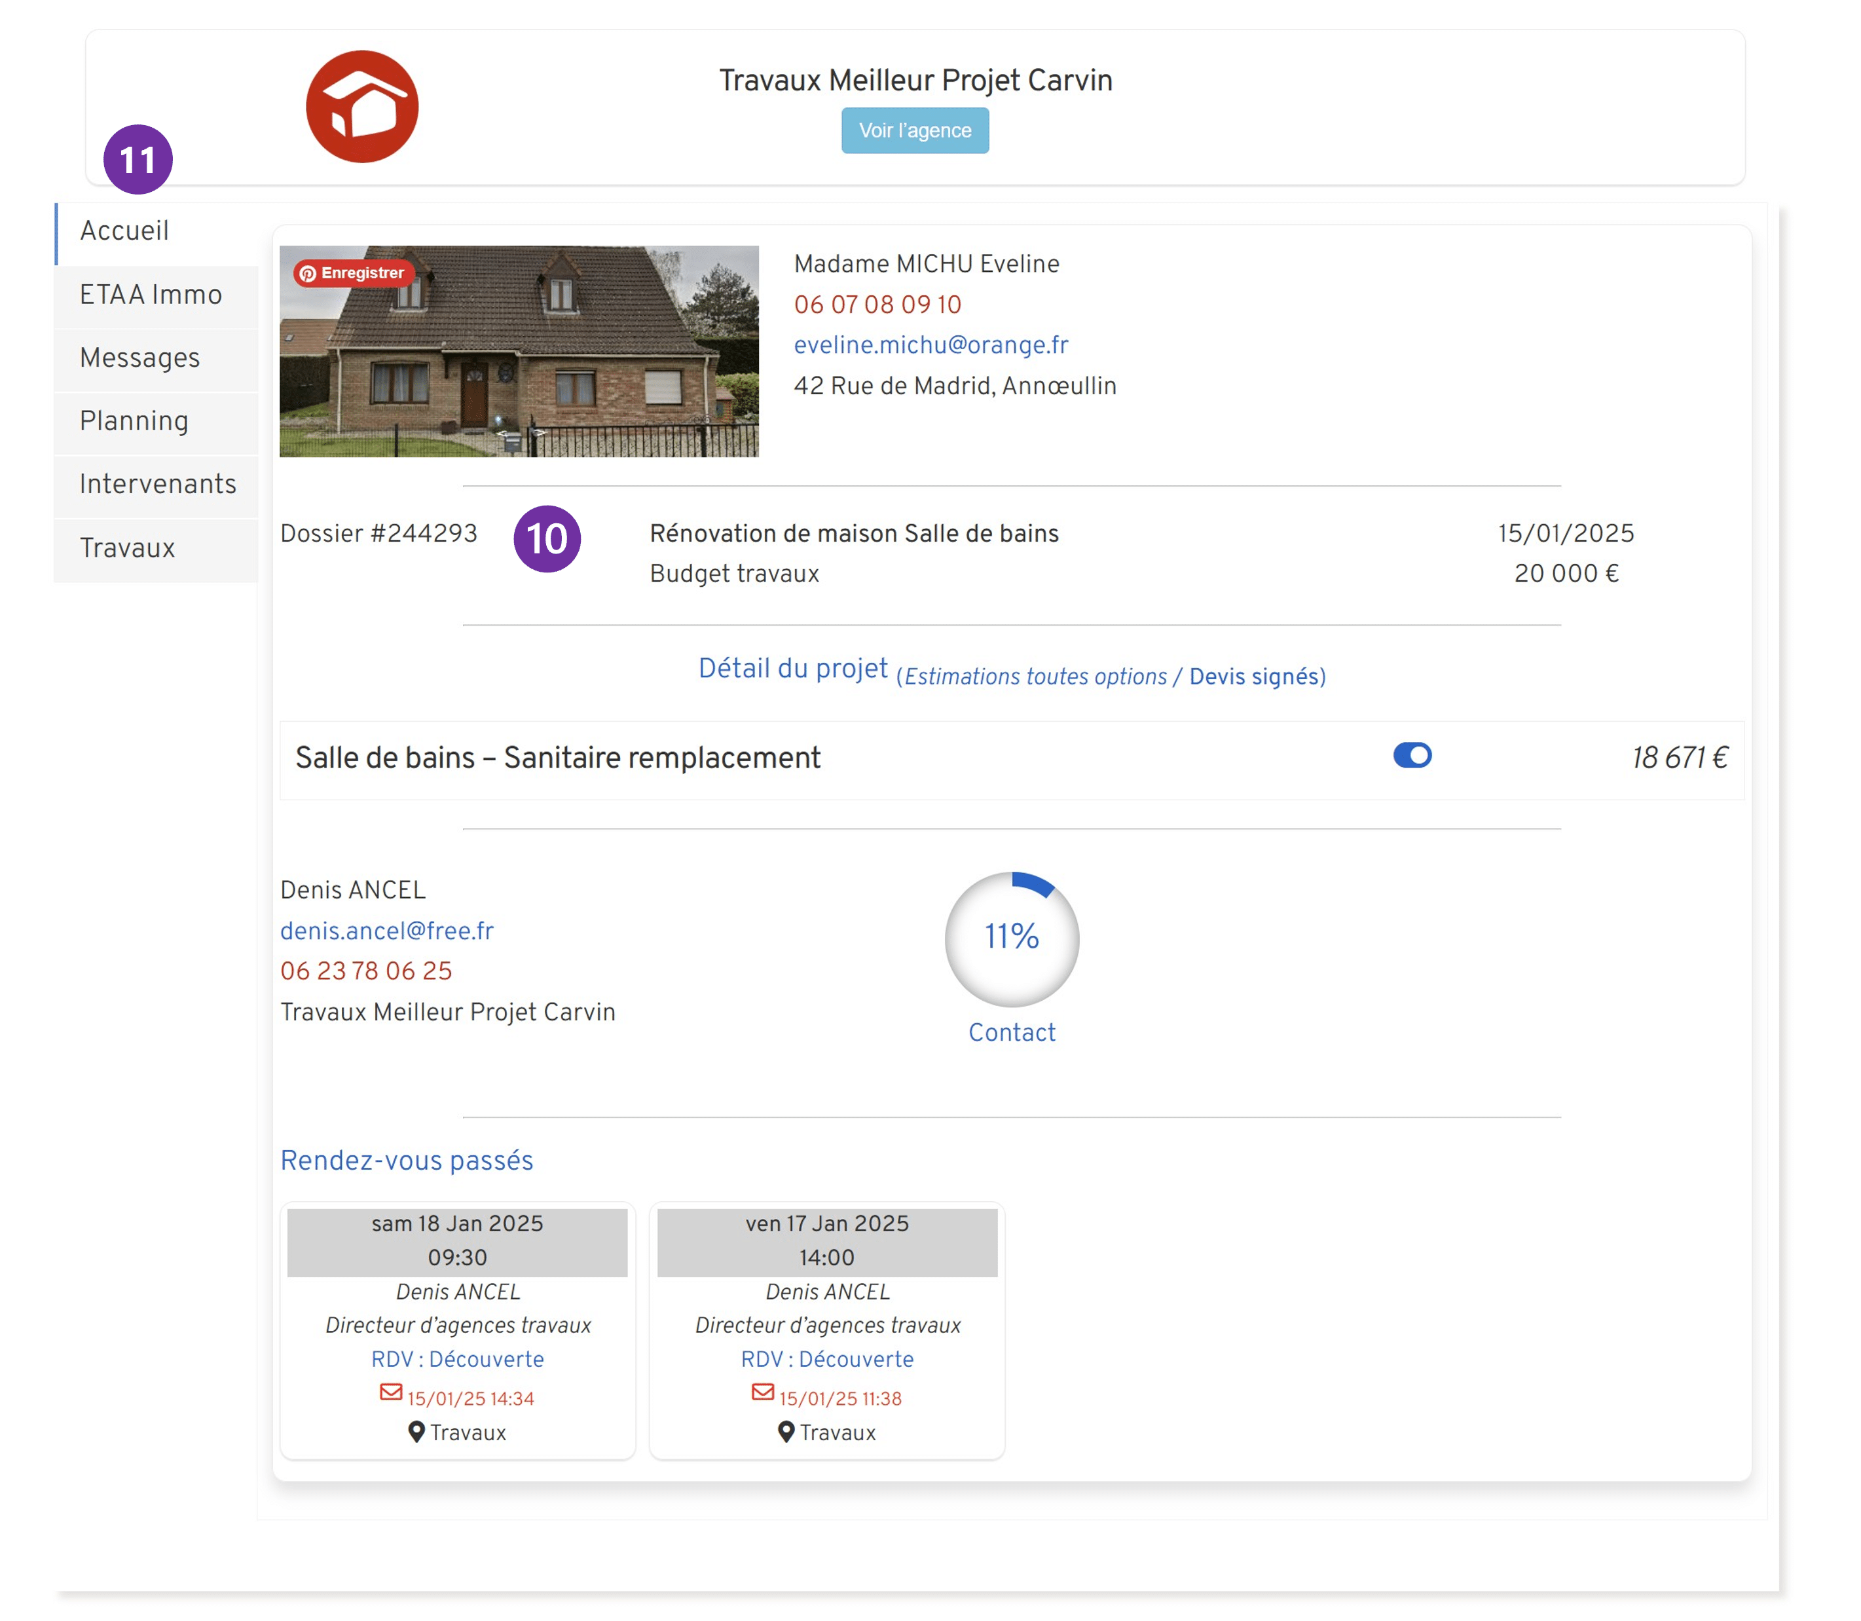Click envelope icon on 17 Jan appointment

pyautogui.click(x=762, y=1392)
